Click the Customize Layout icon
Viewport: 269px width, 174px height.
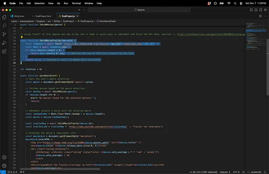coord(264,10)
